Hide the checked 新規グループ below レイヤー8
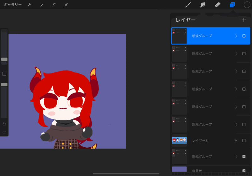 click(x=244, y=156)
